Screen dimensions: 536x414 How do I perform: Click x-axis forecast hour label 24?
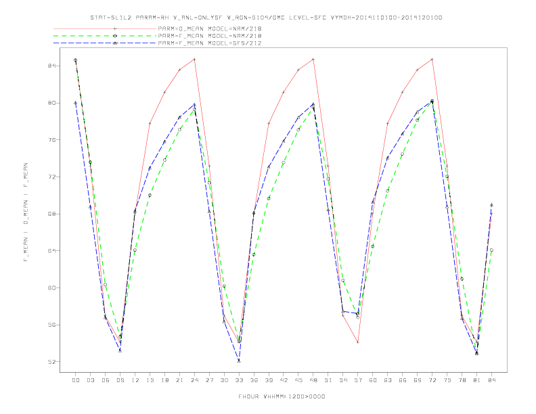click(194, 380)
